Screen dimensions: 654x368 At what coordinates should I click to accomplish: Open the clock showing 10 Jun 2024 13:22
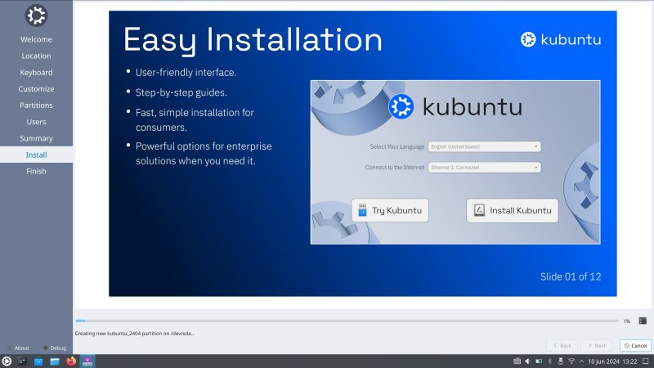tap(612, 361)
